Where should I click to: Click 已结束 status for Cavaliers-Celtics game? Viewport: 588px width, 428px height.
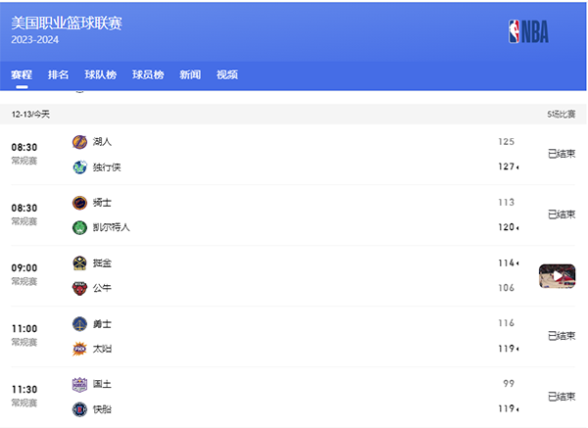click(562, 214)
